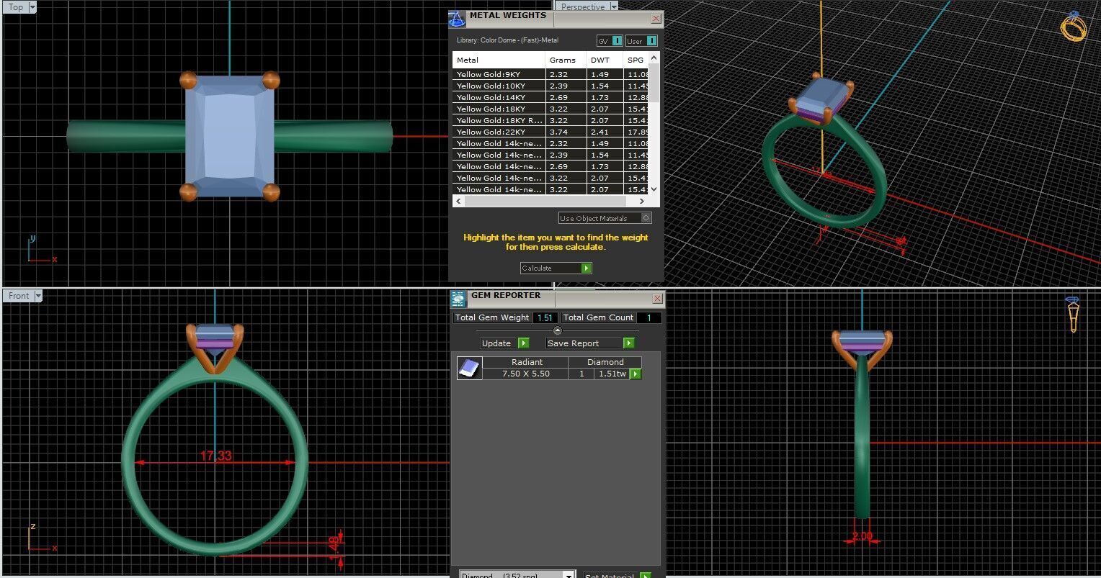Click the Radiant cut cell
1101x578 pixels.
[x=526, y=362]
